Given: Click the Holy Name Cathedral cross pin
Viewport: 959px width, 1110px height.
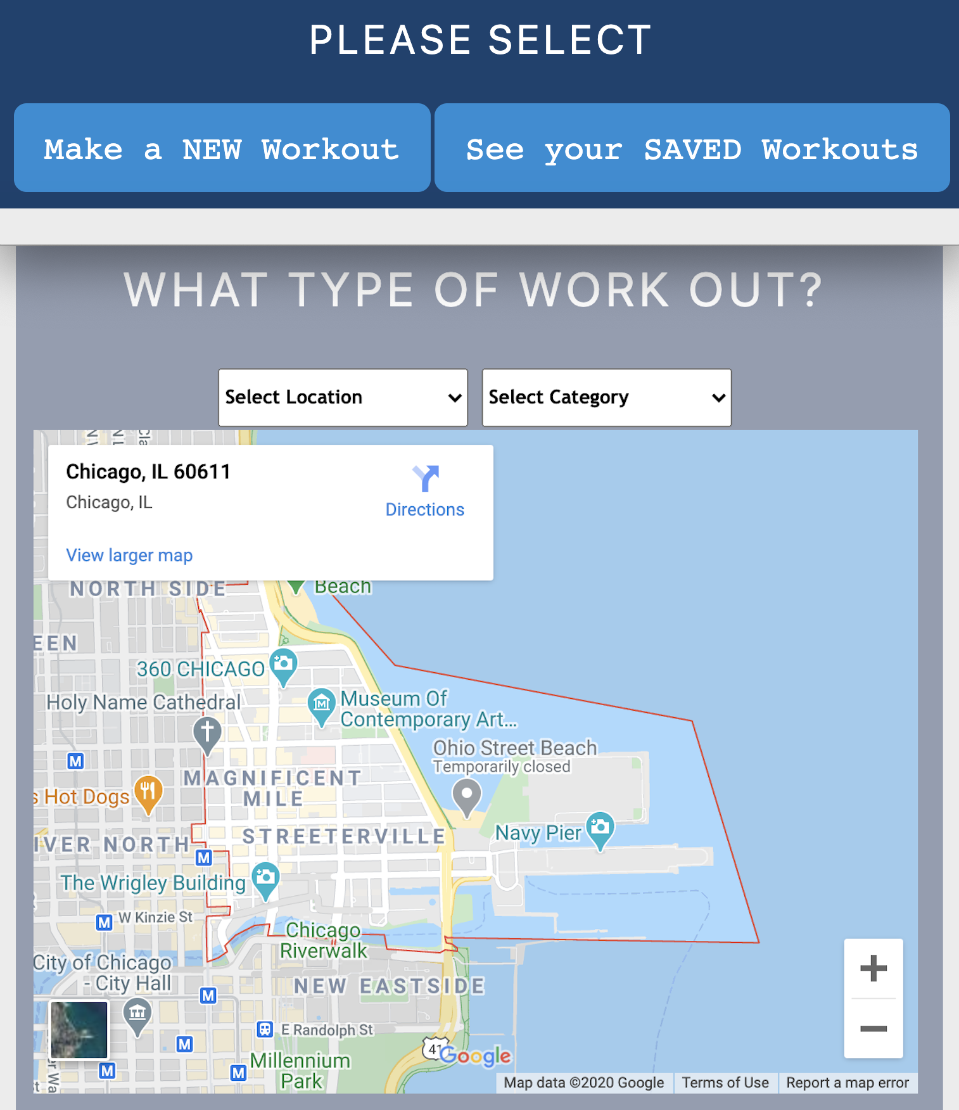Looking at the screenshot, I should [x=207, y=735].
